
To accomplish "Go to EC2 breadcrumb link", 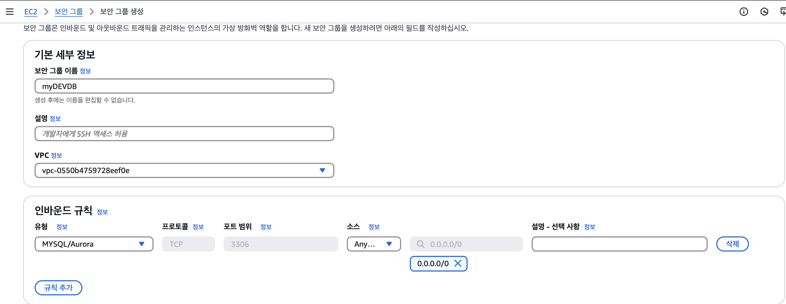I will coord(31,12).
